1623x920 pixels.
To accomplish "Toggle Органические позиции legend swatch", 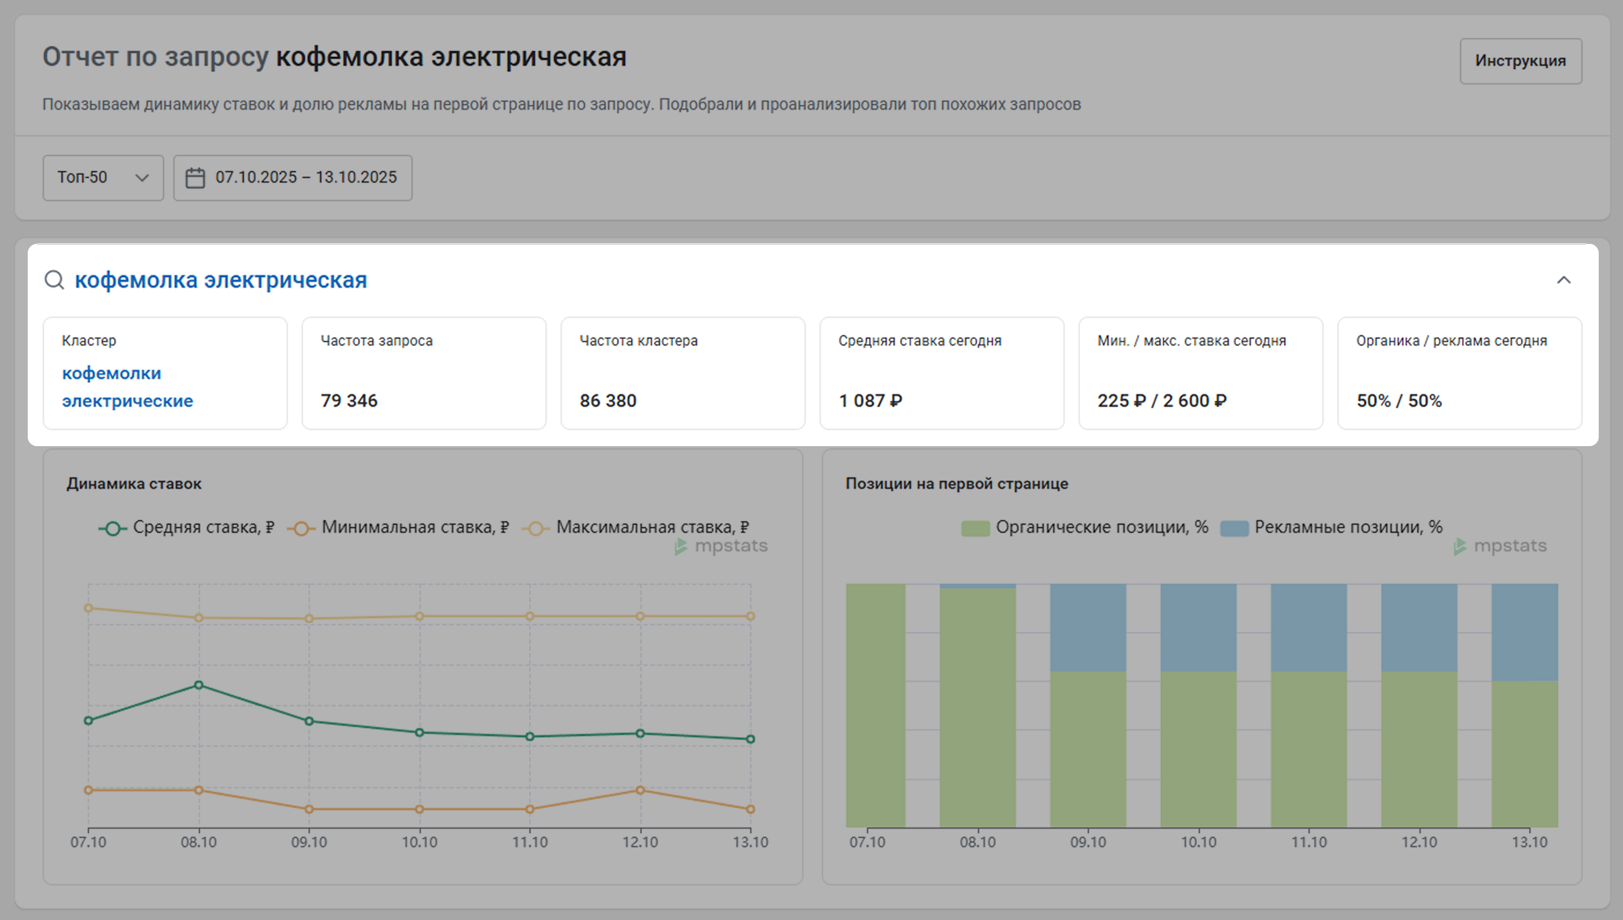I will coord(975,528).
